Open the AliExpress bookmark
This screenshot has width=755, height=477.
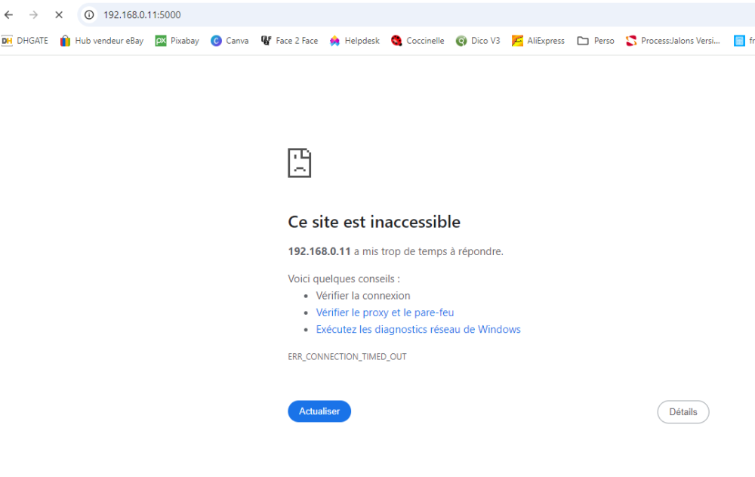coord(538,41)
